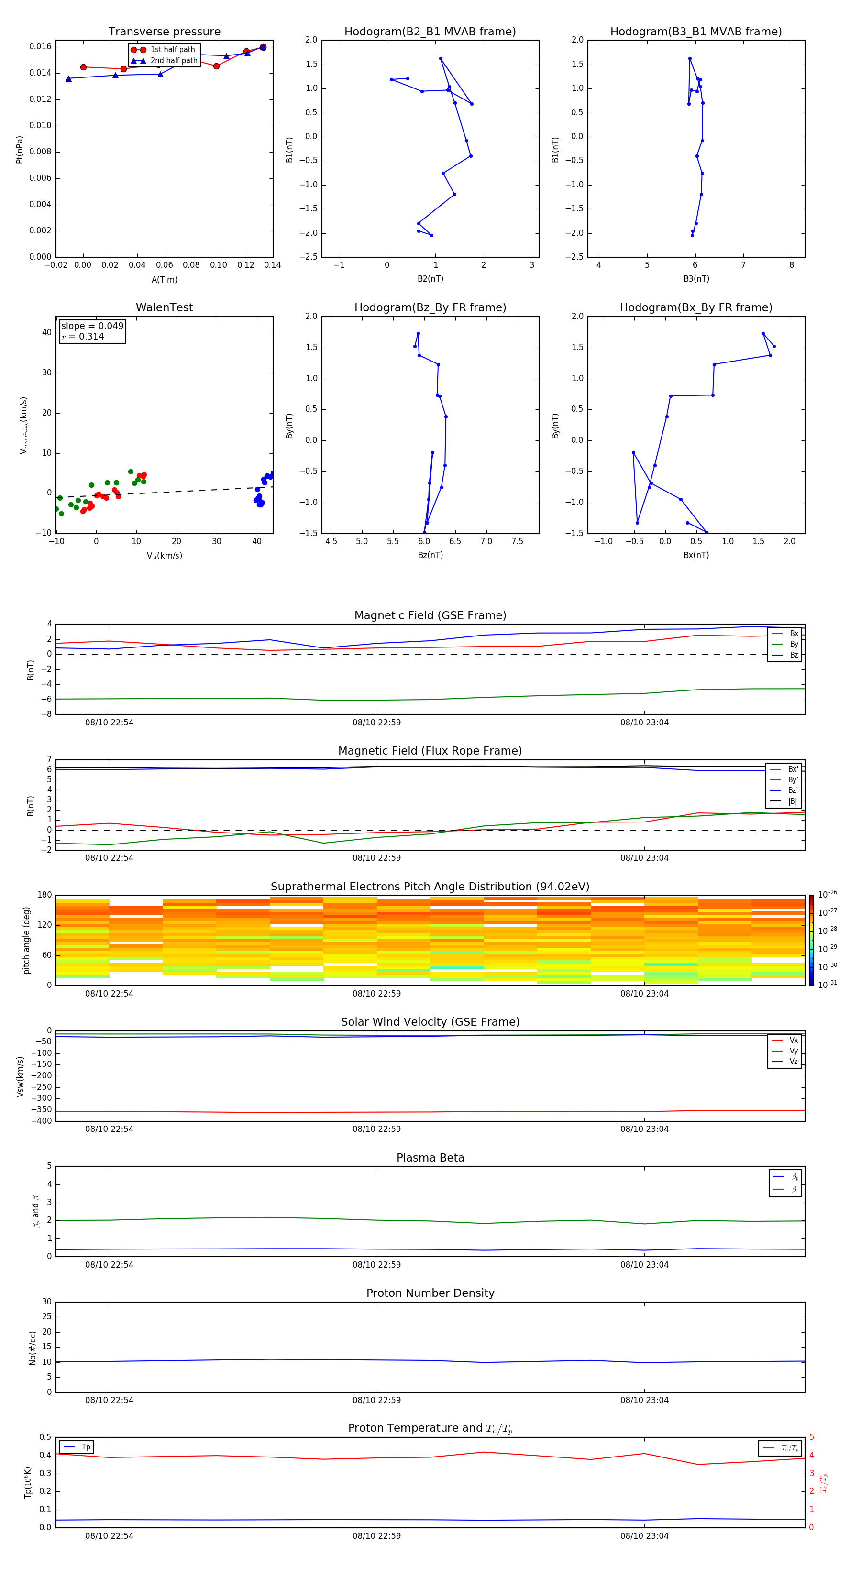The width and height of the screenshot is (861, 1578).
Task: Click the "V_A(km/s)" x-axis label
Action: point(164,556)
